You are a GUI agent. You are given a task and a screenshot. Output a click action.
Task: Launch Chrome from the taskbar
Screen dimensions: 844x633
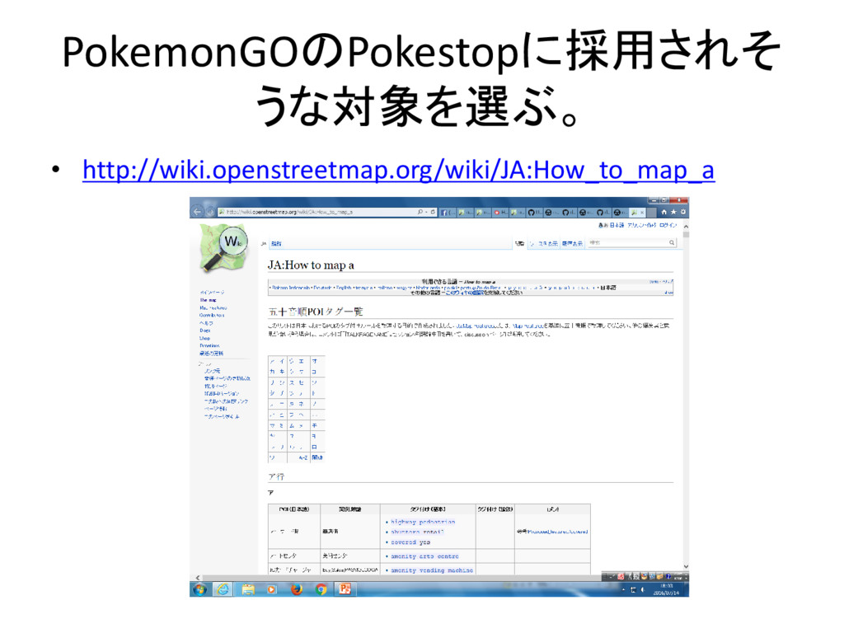click(321, 590)
